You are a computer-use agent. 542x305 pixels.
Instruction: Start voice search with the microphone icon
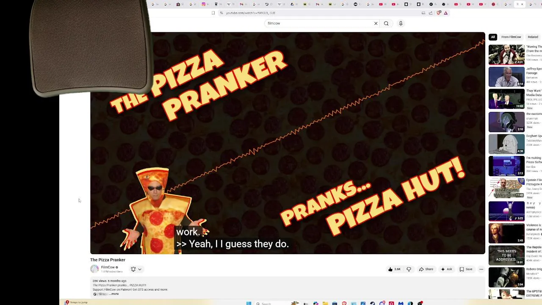click(401, 23)
